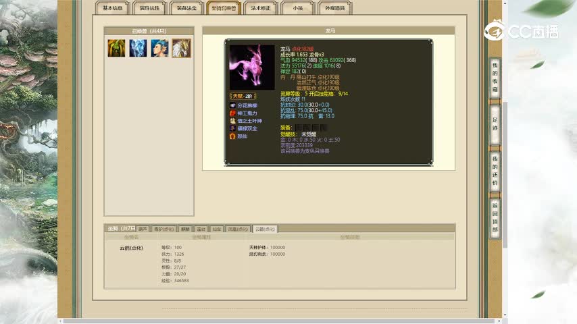Click the 亲密度 203339 line

point(297,145)
